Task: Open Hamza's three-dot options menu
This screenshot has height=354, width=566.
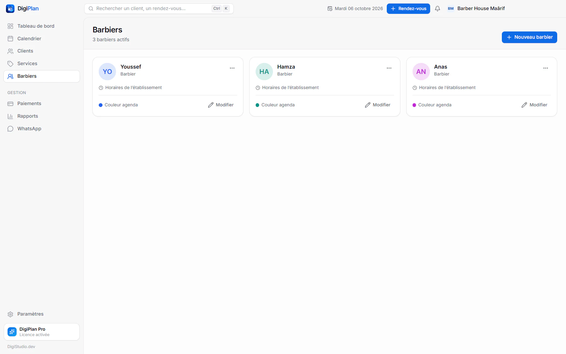Action: tap(389, 68)
